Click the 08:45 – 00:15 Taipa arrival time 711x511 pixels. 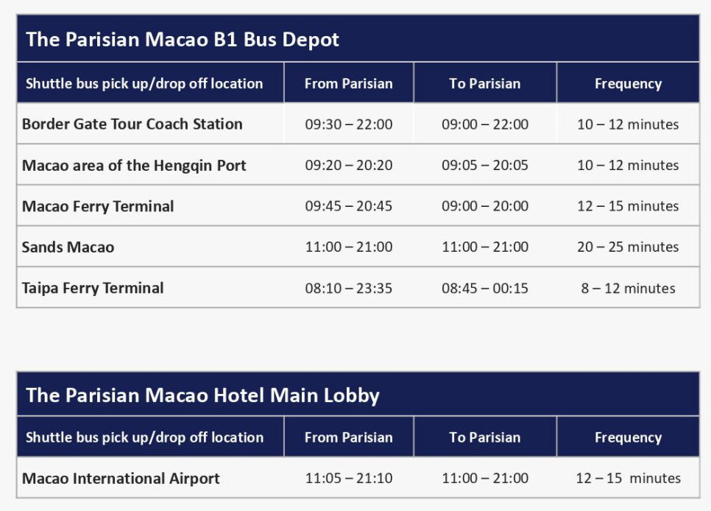485,288
